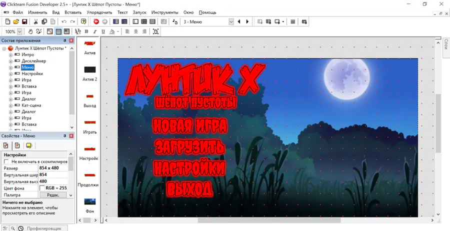Select the Актив 2 object thumbnail

point(89,69)
